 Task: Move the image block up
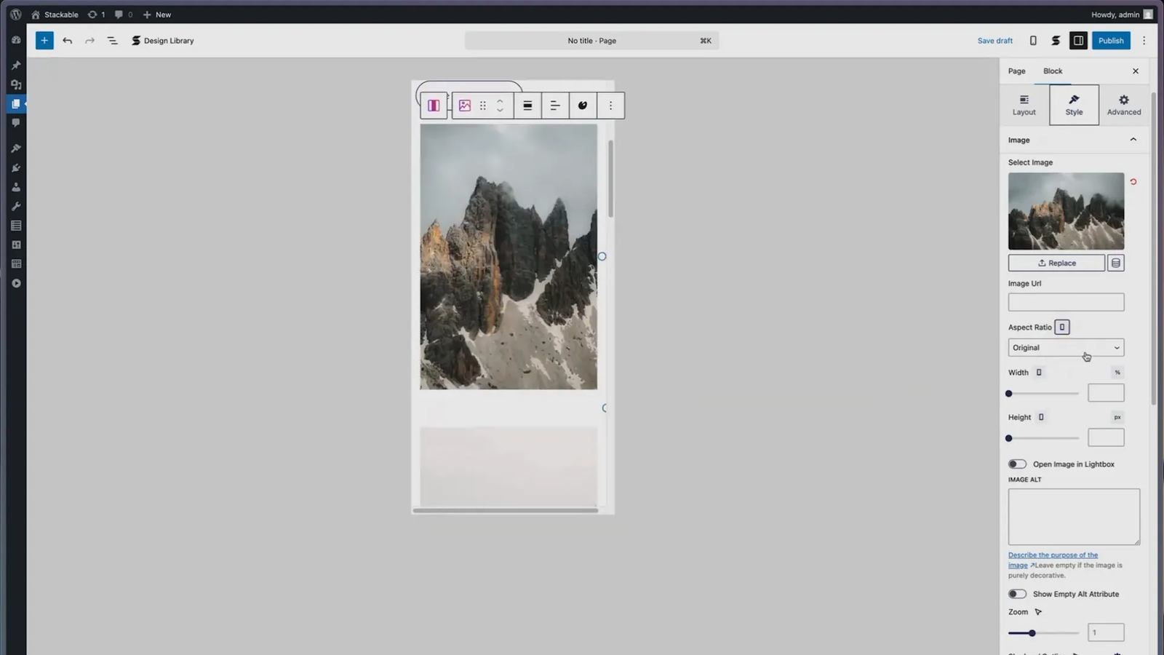[500, 100]
